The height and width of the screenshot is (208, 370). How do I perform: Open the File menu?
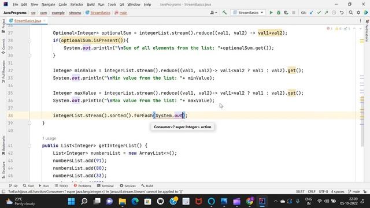coord(16,4)
